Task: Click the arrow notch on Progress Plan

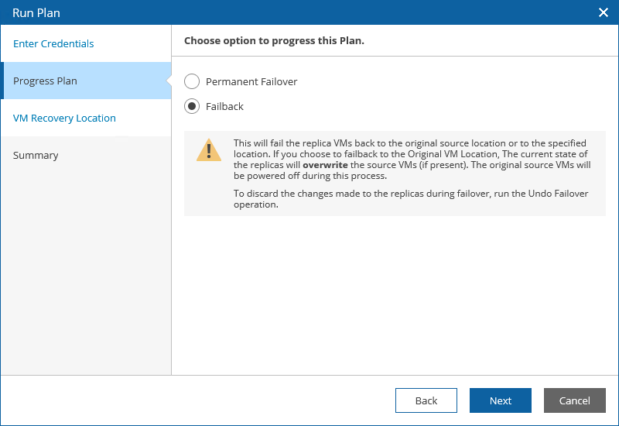Action: pos(167,81)
